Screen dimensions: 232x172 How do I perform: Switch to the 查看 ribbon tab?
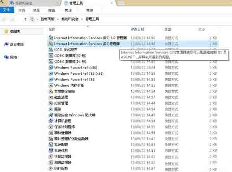click(x=51, y=11)
